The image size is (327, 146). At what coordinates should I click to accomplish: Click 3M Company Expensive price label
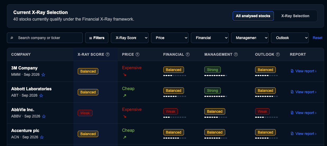[x=132, y=68]
